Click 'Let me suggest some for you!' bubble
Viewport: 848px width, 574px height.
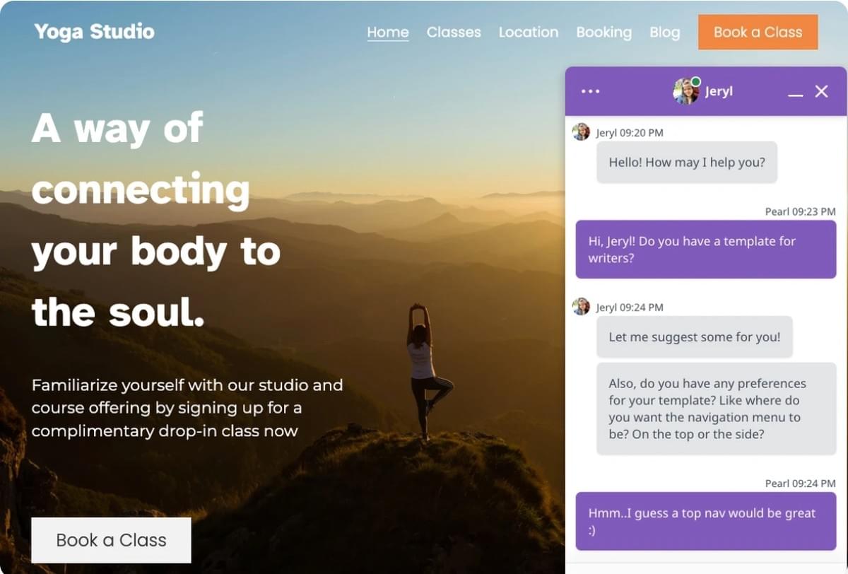click(x=695, y=336)
